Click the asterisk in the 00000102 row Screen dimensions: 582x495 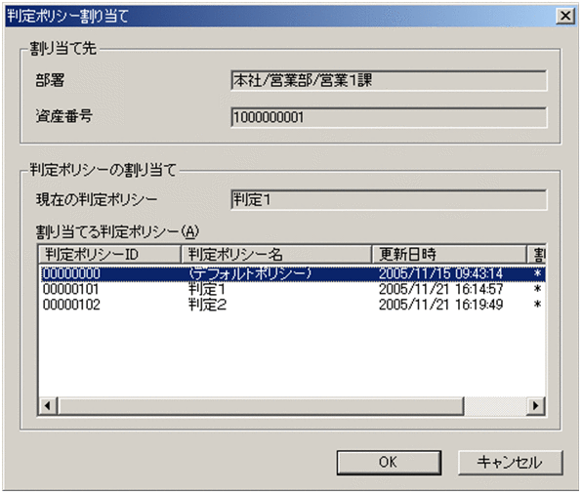click(x=537, y=305)
